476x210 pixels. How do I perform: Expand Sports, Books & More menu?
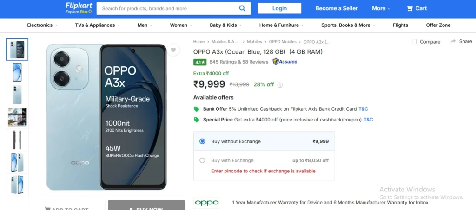348,25
